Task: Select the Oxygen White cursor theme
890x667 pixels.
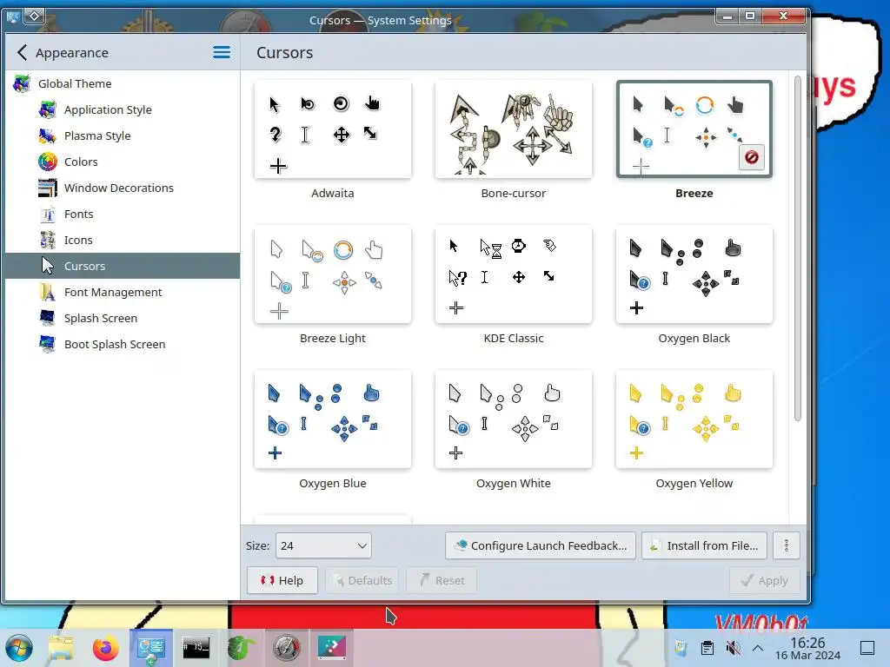Action: [x=513, y=420]
